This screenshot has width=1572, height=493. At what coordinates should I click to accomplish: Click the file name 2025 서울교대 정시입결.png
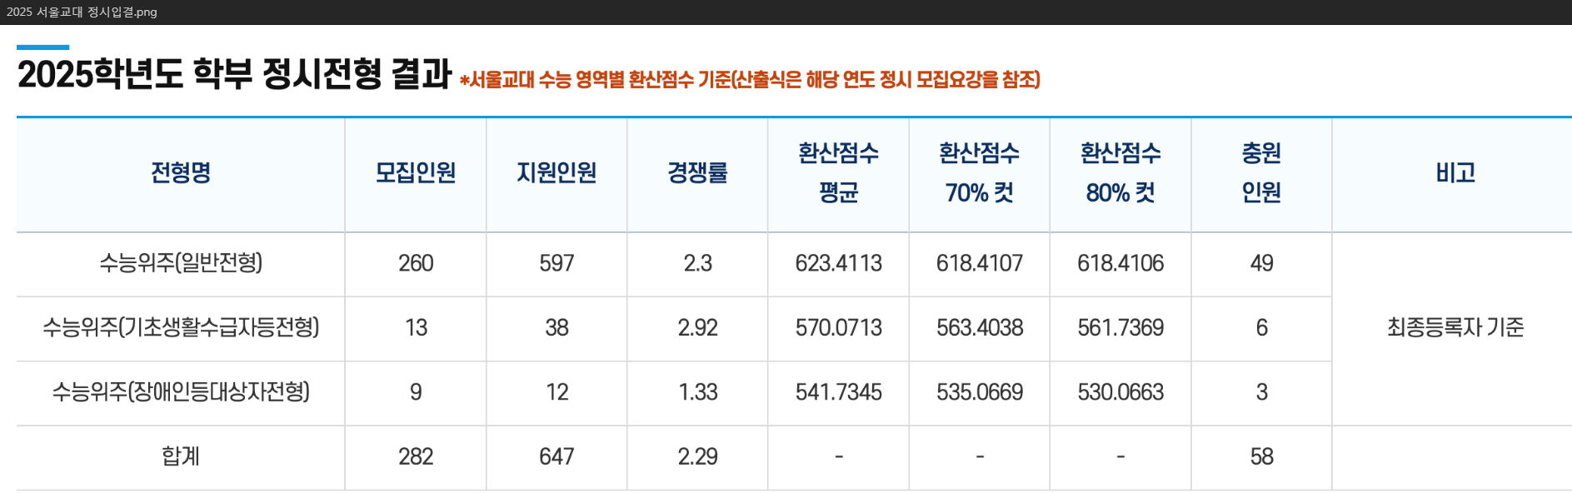82,12
